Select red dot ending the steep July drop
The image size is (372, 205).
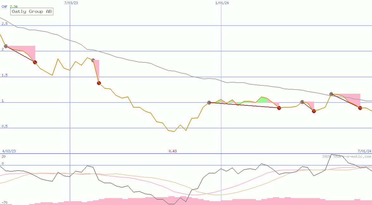tap(99, 83)
